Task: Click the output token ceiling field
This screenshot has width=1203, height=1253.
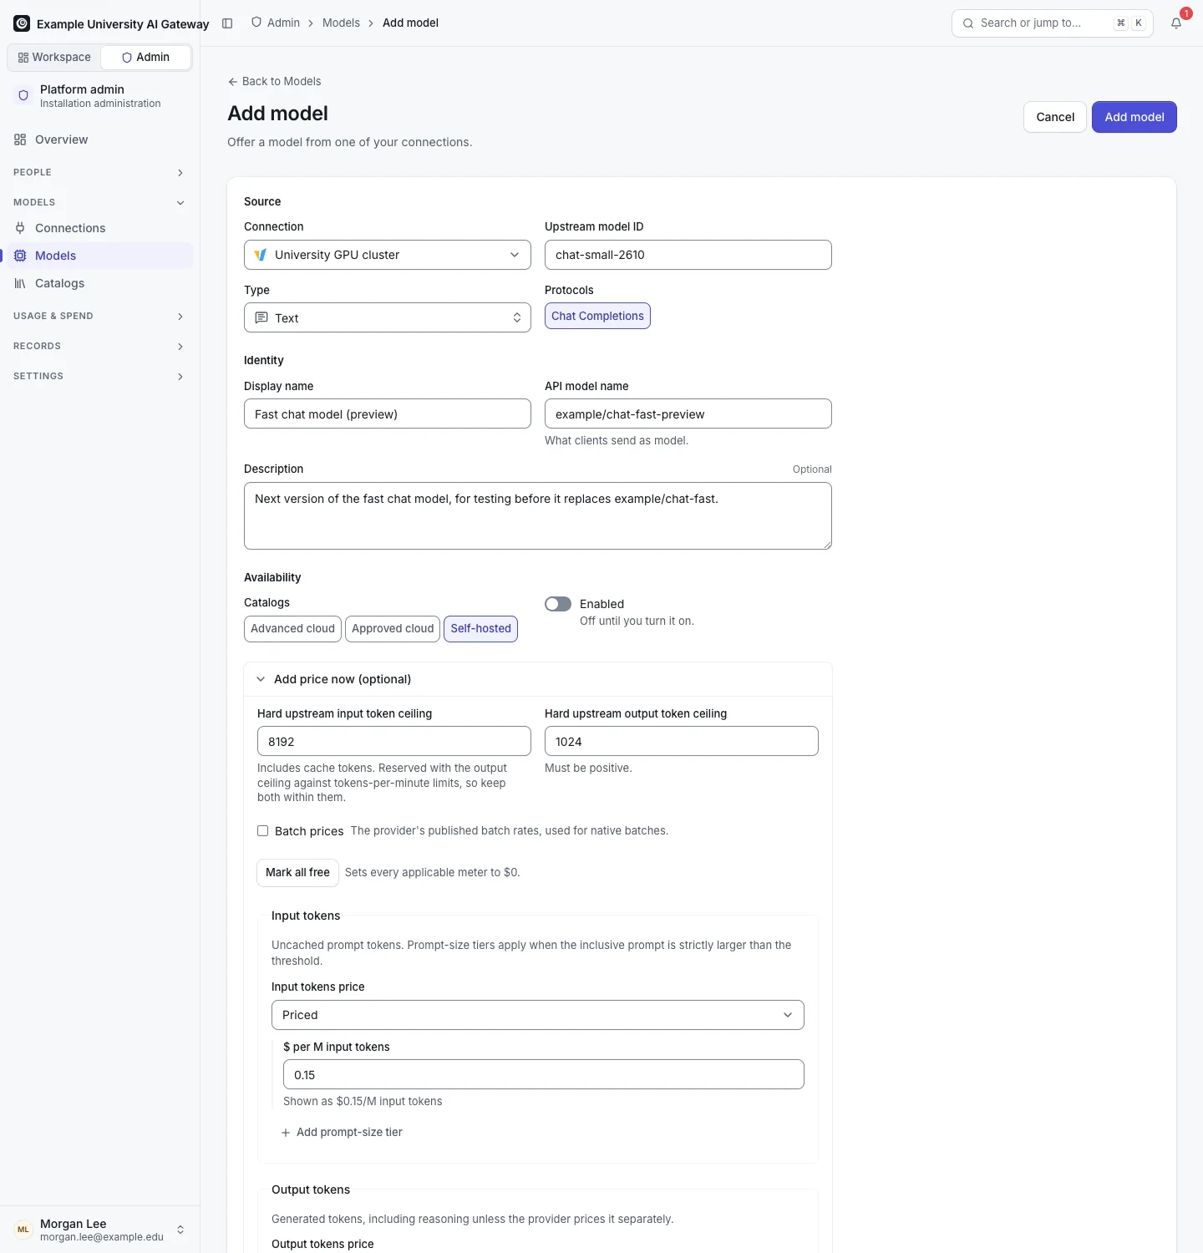Action: point(682,741)
